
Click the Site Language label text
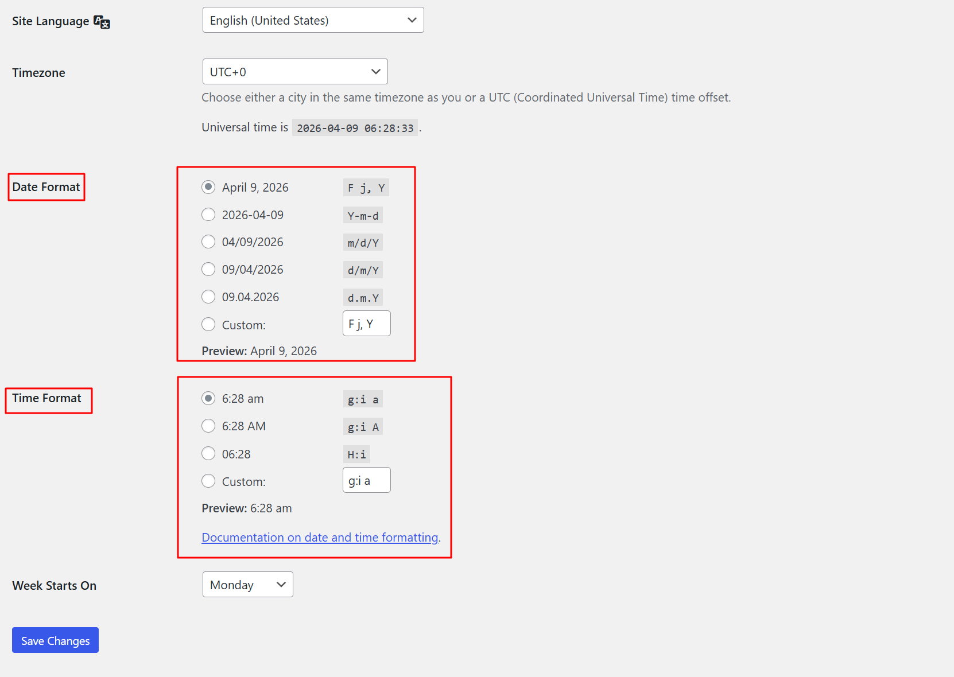pyautogui.click(x=51, y=21)
